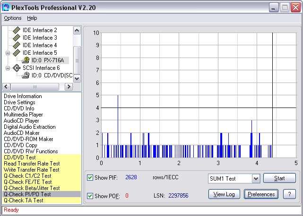The height and width of the screenshot is (216, 303).
Task: Click the IDE Interface 2 chip icon
Action: tap(17, 30)
